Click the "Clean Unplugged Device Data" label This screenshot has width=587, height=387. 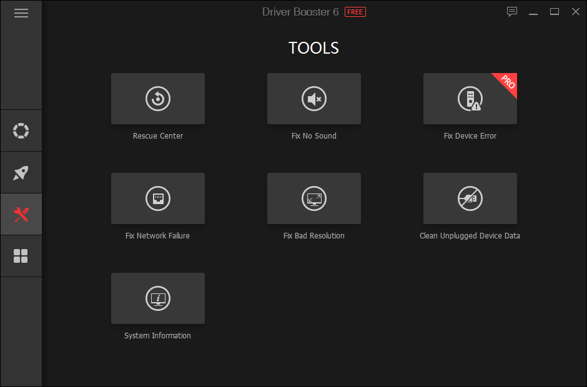(470, 236)
